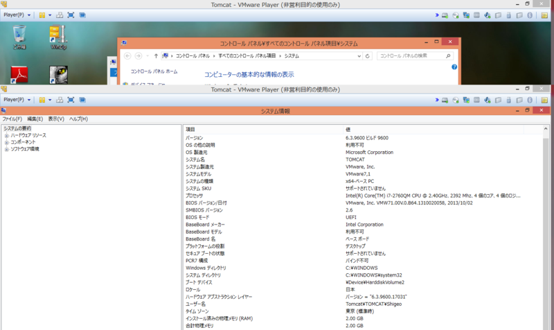Click hard disk device icon, desktop-view Player toolbar
554x330 pixels.
445,15
